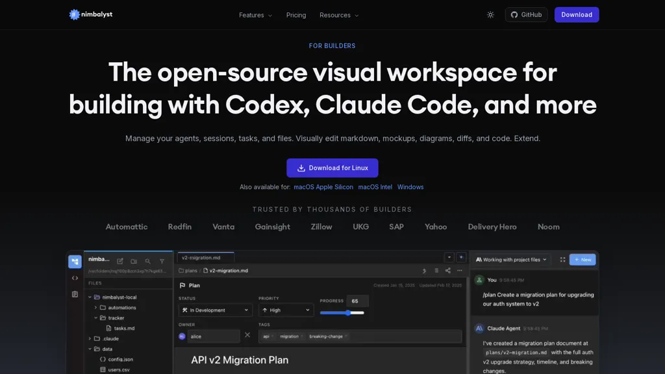
Task: Click the nimba... workspace name
Action: [x=99, y=259]
